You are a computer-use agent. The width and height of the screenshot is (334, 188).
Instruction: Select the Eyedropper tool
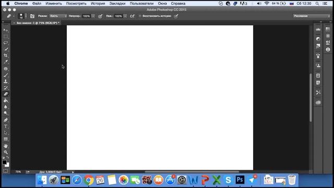[x=6, y=62]
